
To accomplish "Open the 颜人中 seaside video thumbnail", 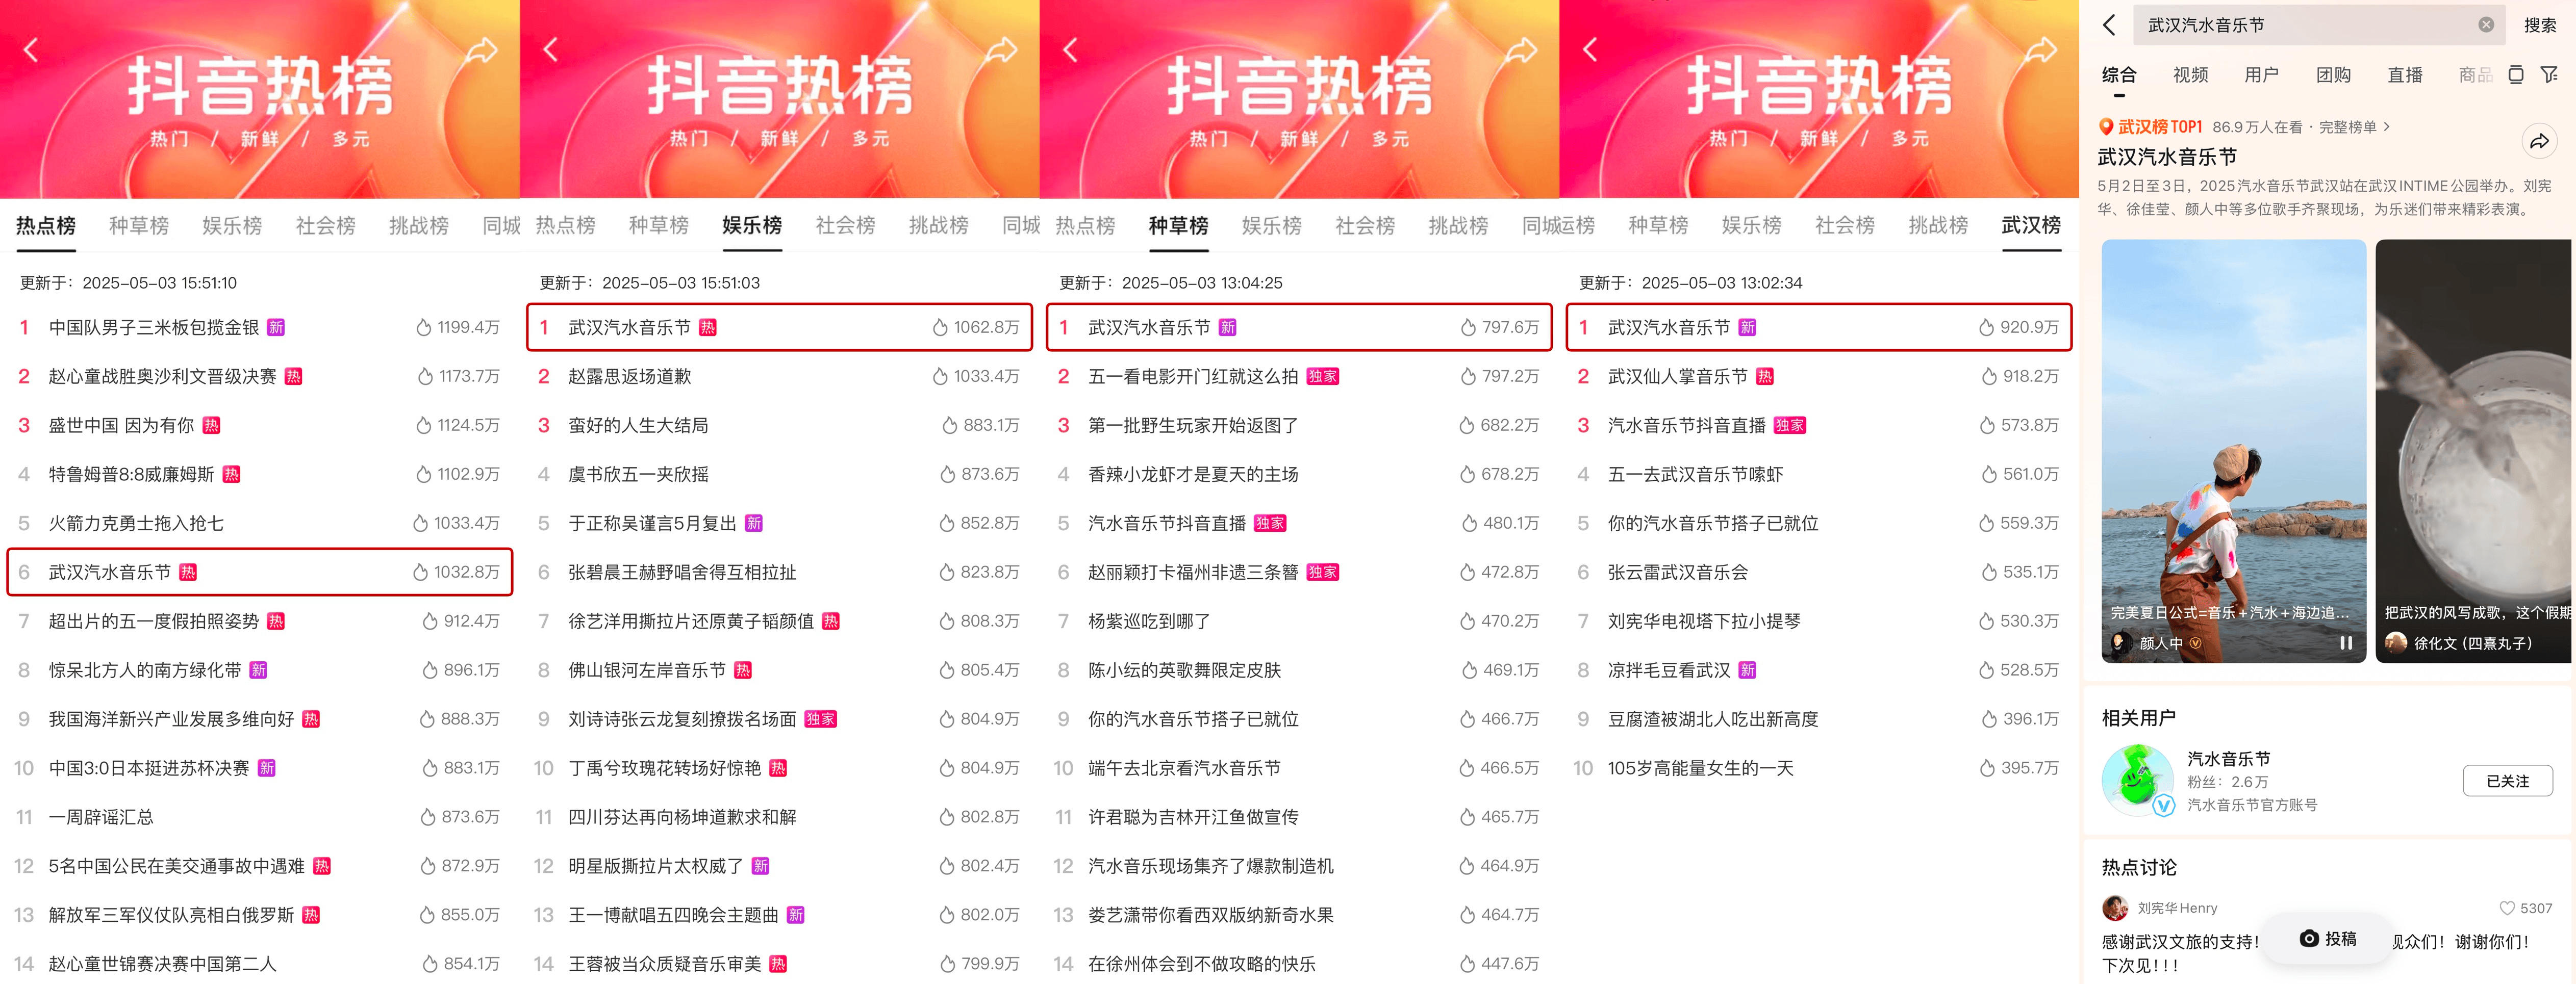I will pyautogui.click(x=2233, y=451).
